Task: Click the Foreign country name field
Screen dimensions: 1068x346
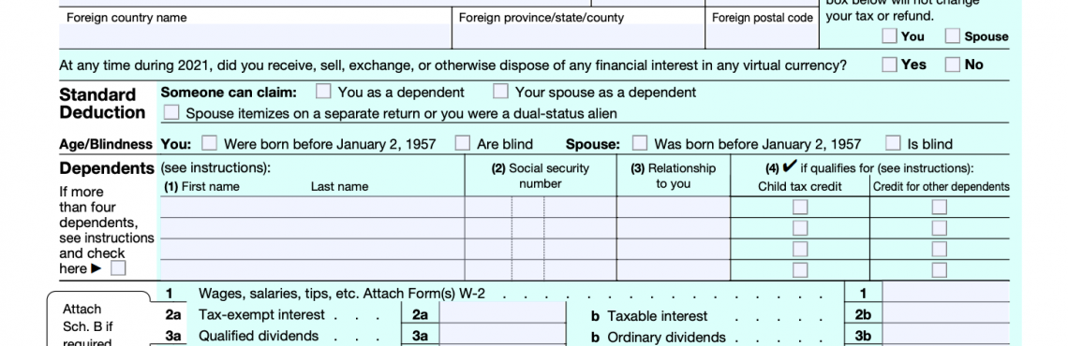Action: pos(256,36)
